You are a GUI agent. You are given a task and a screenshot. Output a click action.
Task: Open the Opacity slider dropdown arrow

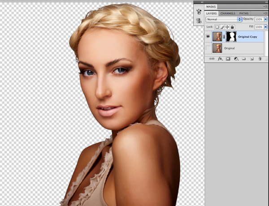point(266,19)
